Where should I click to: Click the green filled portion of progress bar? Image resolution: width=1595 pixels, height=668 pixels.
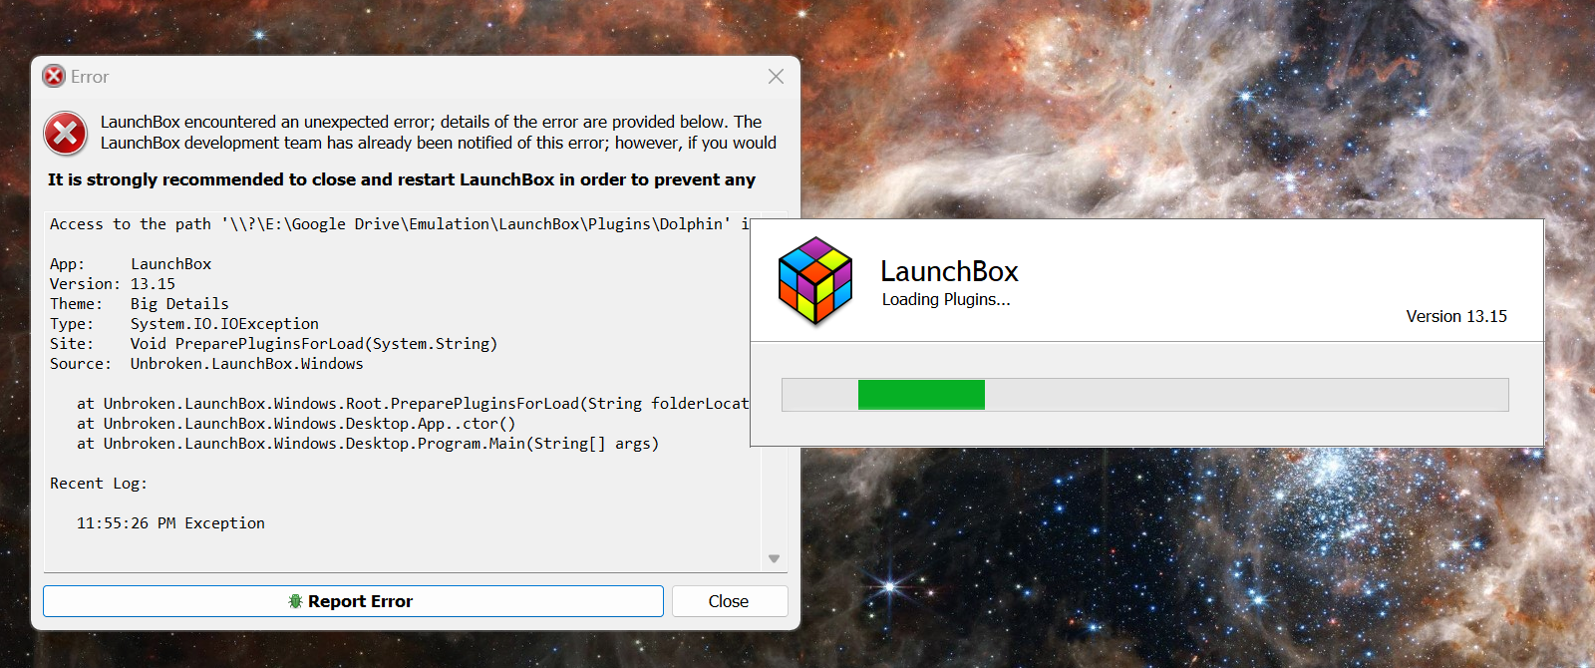click(x=921, y=395)
